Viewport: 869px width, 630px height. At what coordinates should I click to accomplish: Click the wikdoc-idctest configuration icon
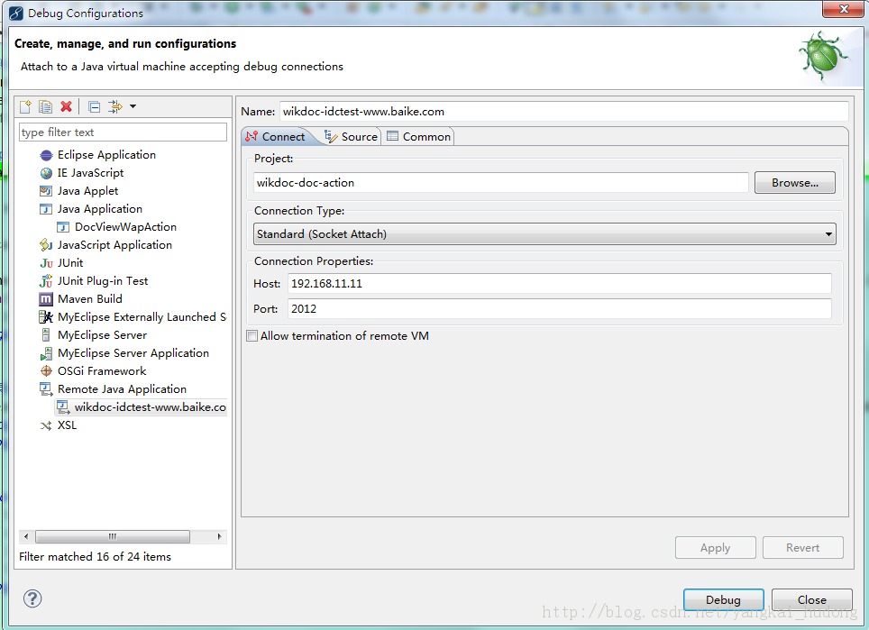[x=64, y=407]
